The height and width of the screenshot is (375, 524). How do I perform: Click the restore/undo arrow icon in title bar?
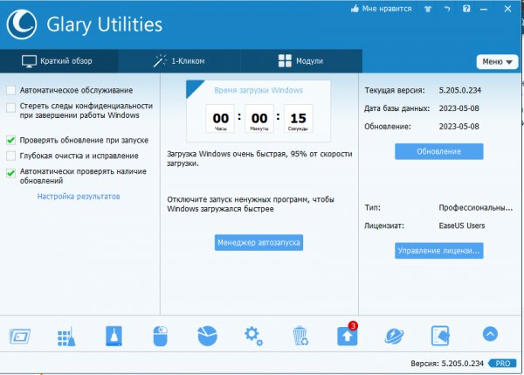(447, 9)
